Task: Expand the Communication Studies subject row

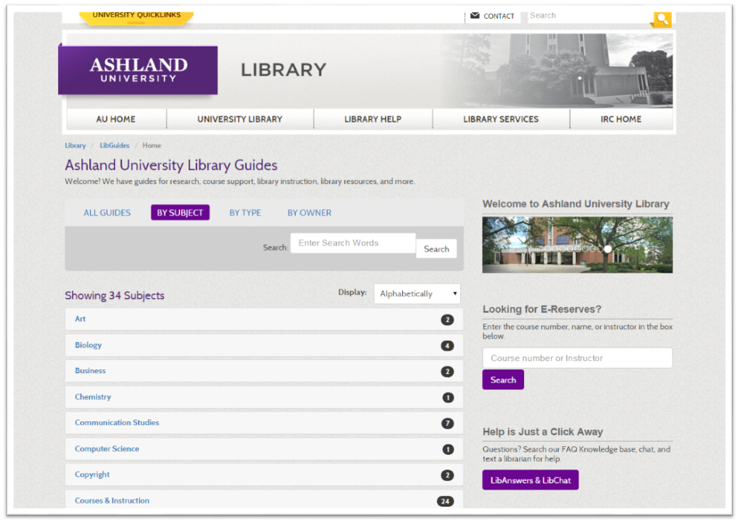Action: click(x=264, y=423)
